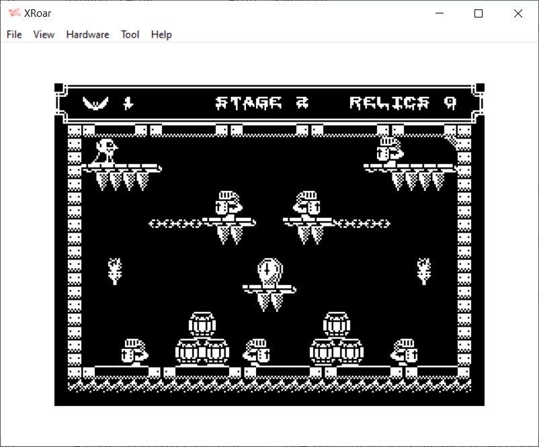Open the View menu
The image size is (539, 447).
tap(44, 34)
